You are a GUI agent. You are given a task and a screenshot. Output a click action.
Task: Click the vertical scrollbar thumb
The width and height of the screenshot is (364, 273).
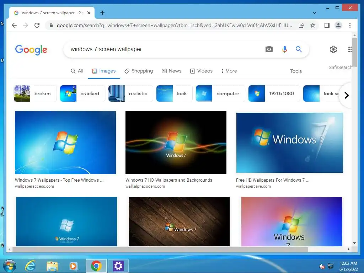coord(354,52)
